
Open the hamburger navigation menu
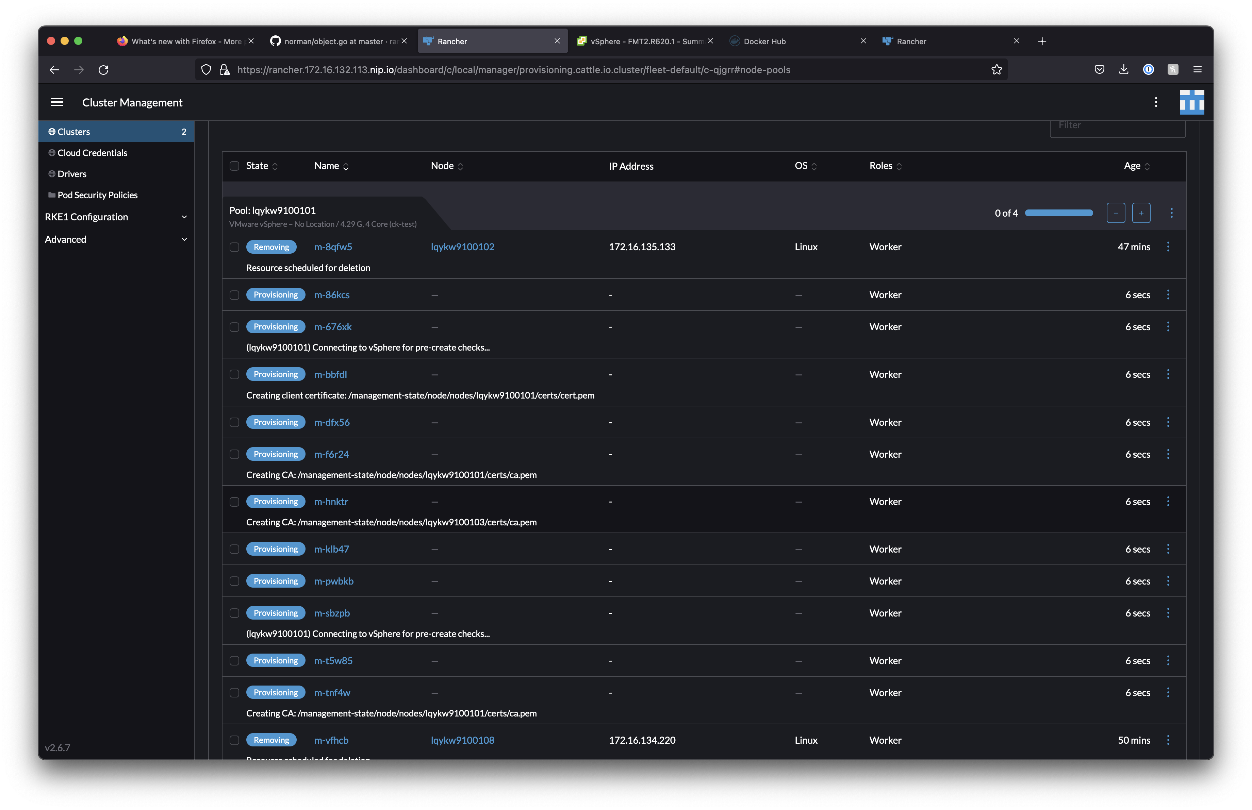click(x=57, y=102)
